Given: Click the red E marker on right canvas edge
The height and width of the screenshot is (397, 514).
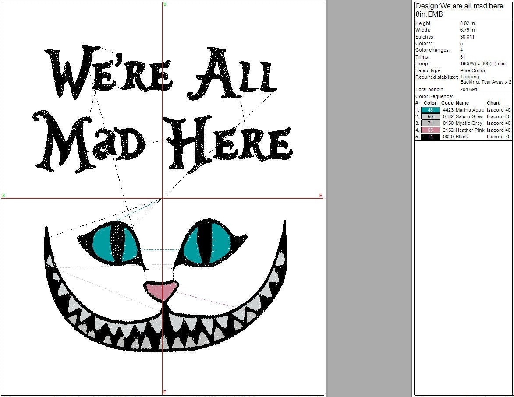Looking at the screenshot, I should pyautogui.click(x=321, y=196).
